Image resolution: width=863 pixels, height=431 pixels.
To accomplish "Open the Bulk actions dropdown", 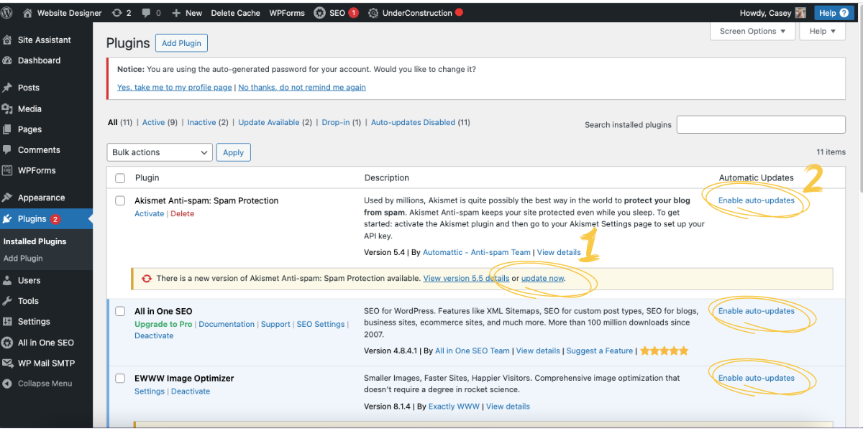I will [160, 152].
